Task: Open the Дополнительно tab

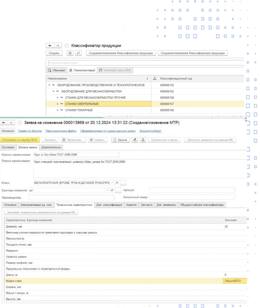Action: click(x=51, y=147)
